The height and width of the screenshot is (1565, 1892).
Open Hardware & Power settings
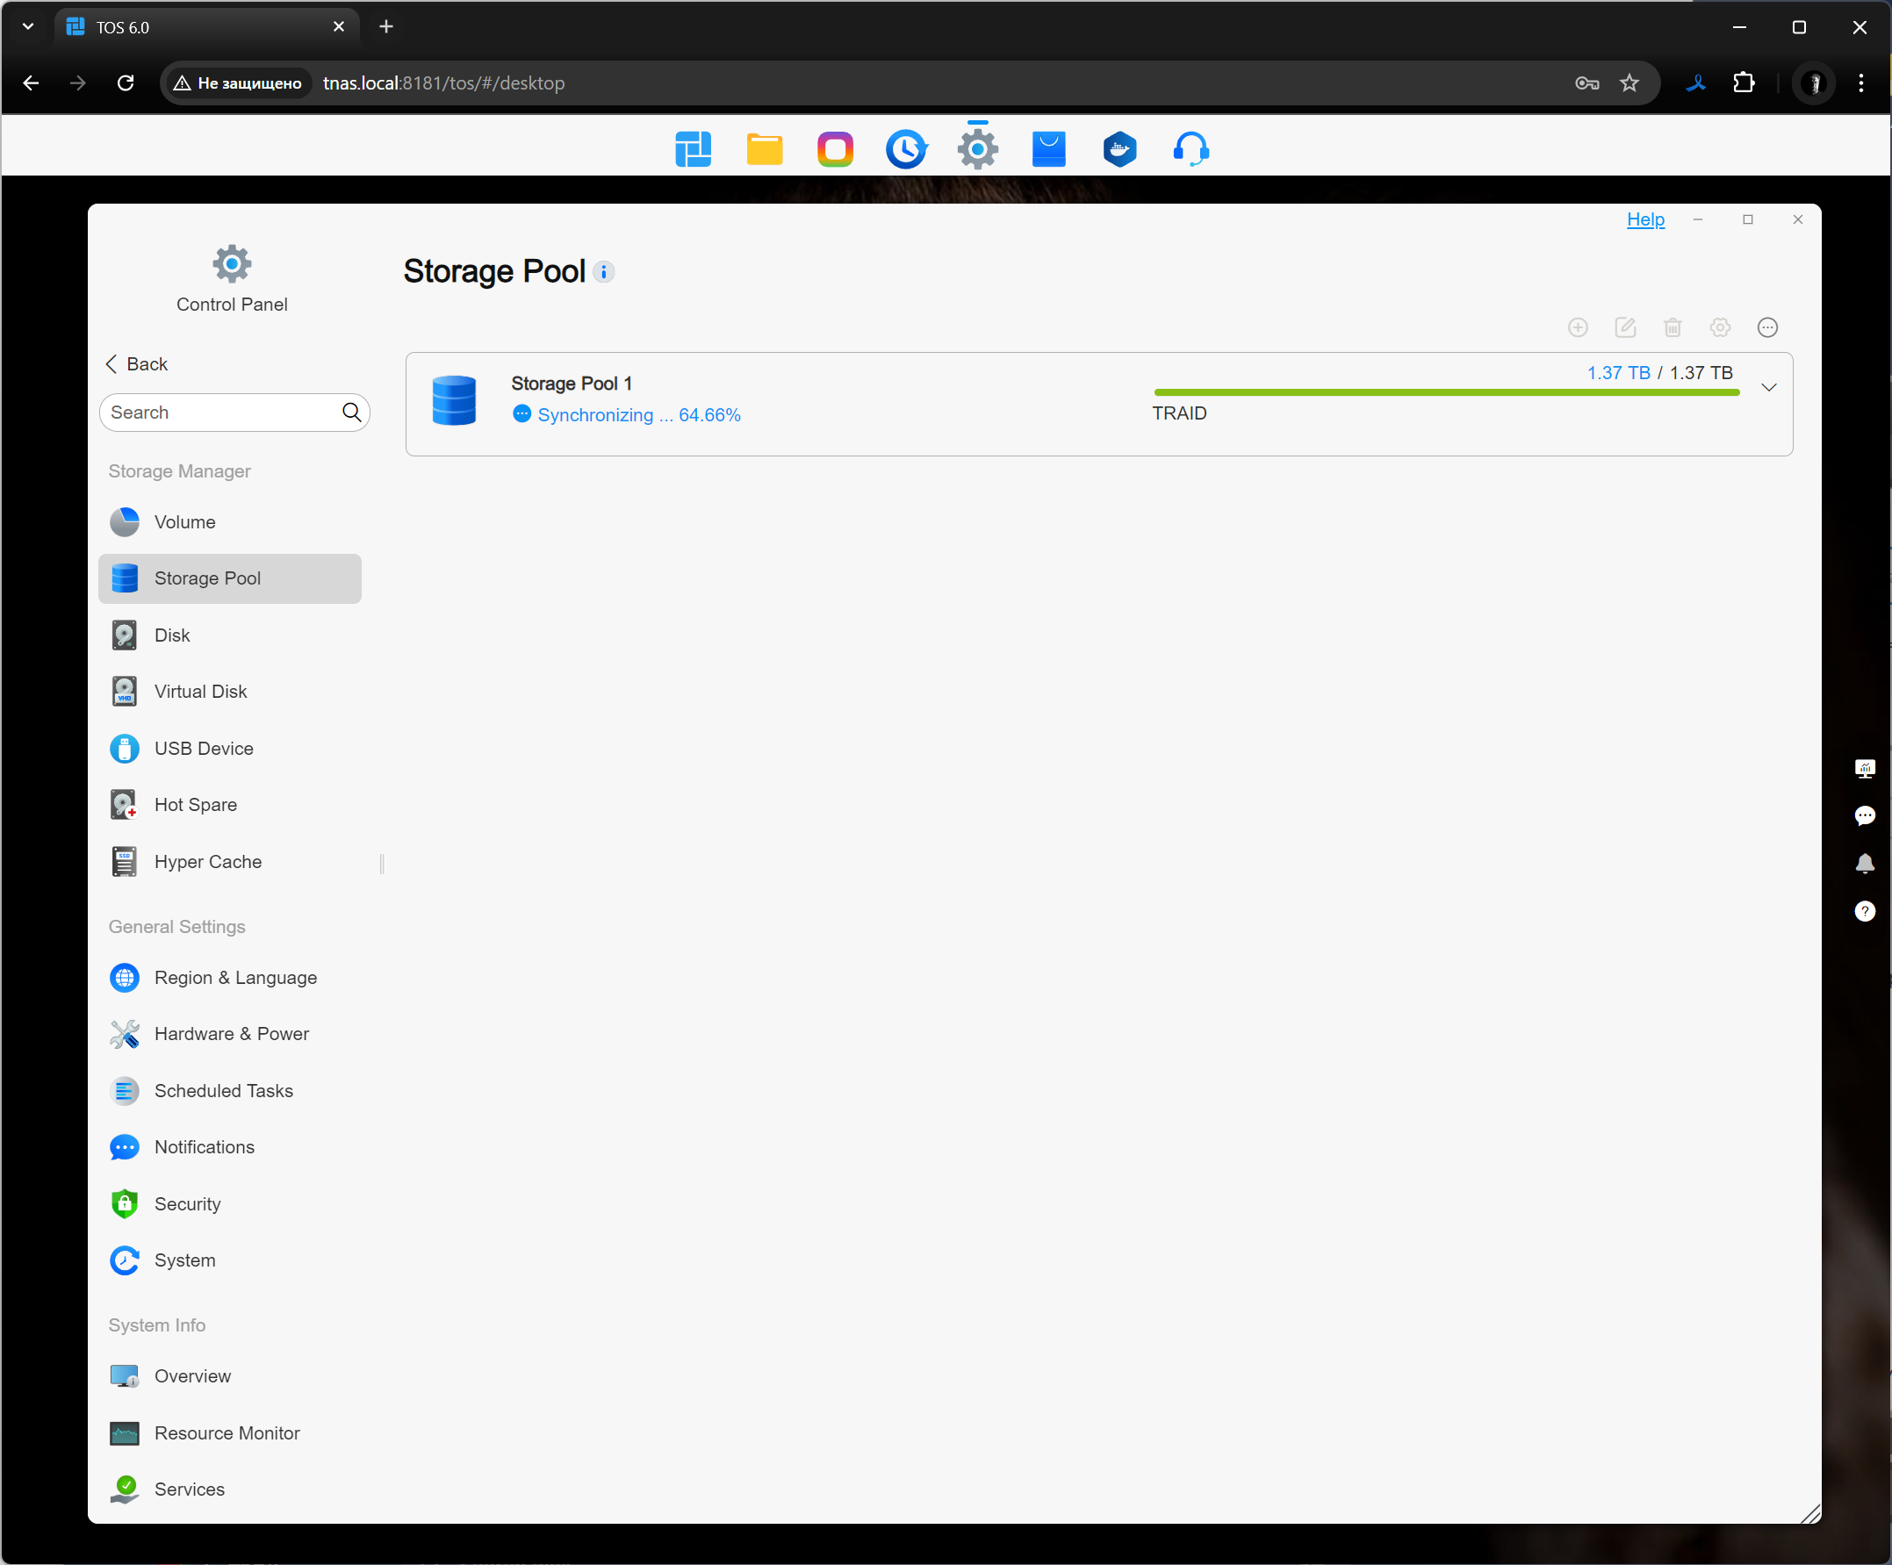[x=230, y=1034]
